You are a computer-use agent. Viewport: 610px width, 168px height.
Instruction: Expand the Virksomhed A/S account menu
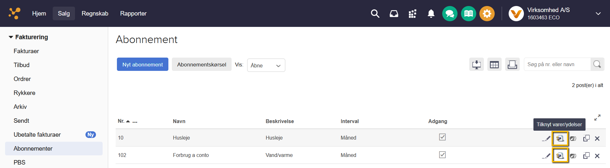[x=598, y=14]
